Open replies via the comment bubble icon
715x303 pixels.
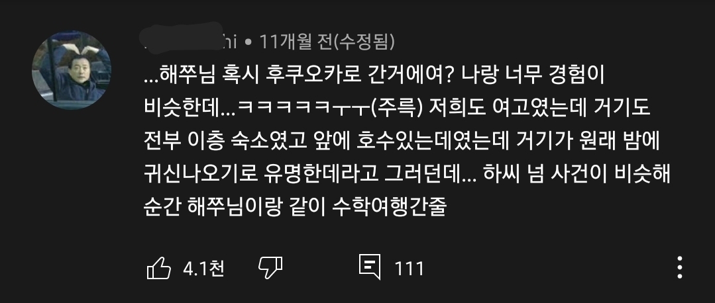pyautogui.click(x=370, y=267)
